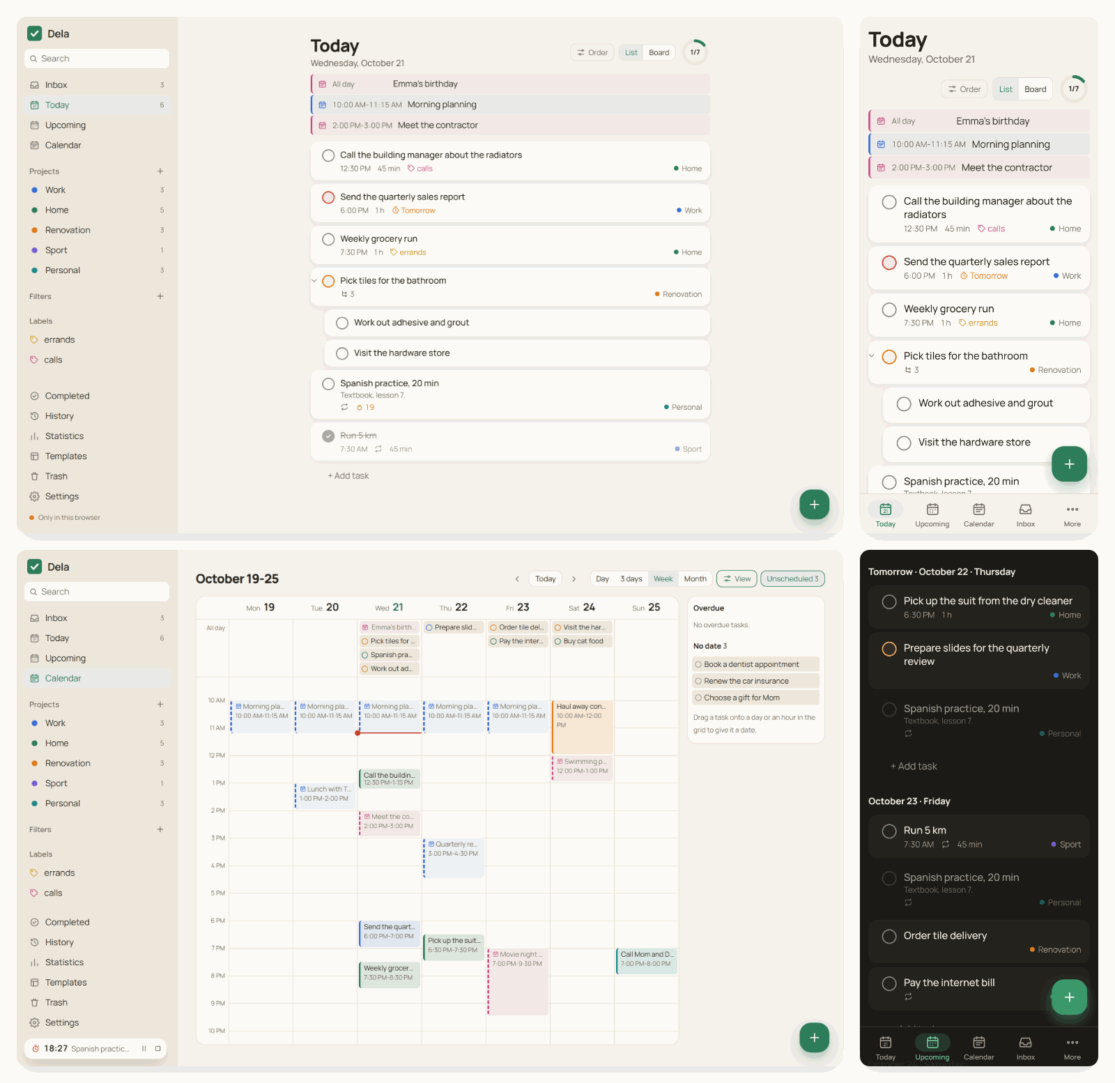The height and width of the screenshot is (1083, 1115).
Task: Open Calendar icon in dark mobile bottom bar
Action: coord(978,1048)
